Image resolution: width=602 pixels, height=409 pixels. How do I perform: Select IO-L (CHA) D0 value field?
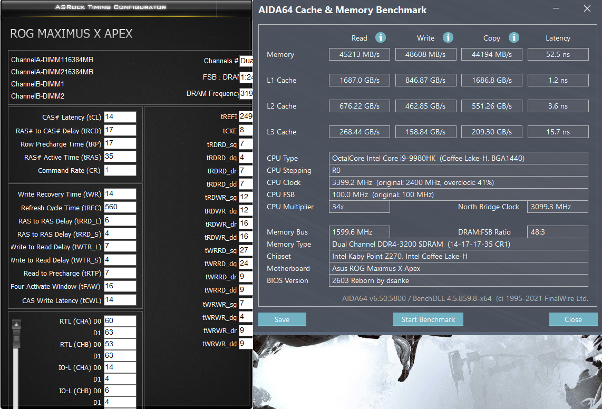(x=120, y=367)
